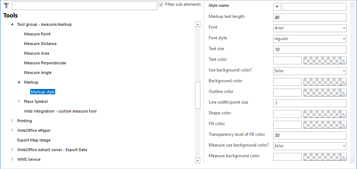The height and width of the screenshot is (169, 357).
Task: Select Measure Area tree item
Action: click(x=37, y=53)
